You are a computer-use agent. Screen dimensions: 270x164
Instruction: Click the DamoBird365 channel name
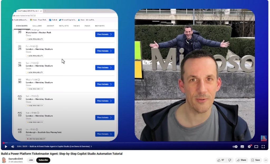16,159
